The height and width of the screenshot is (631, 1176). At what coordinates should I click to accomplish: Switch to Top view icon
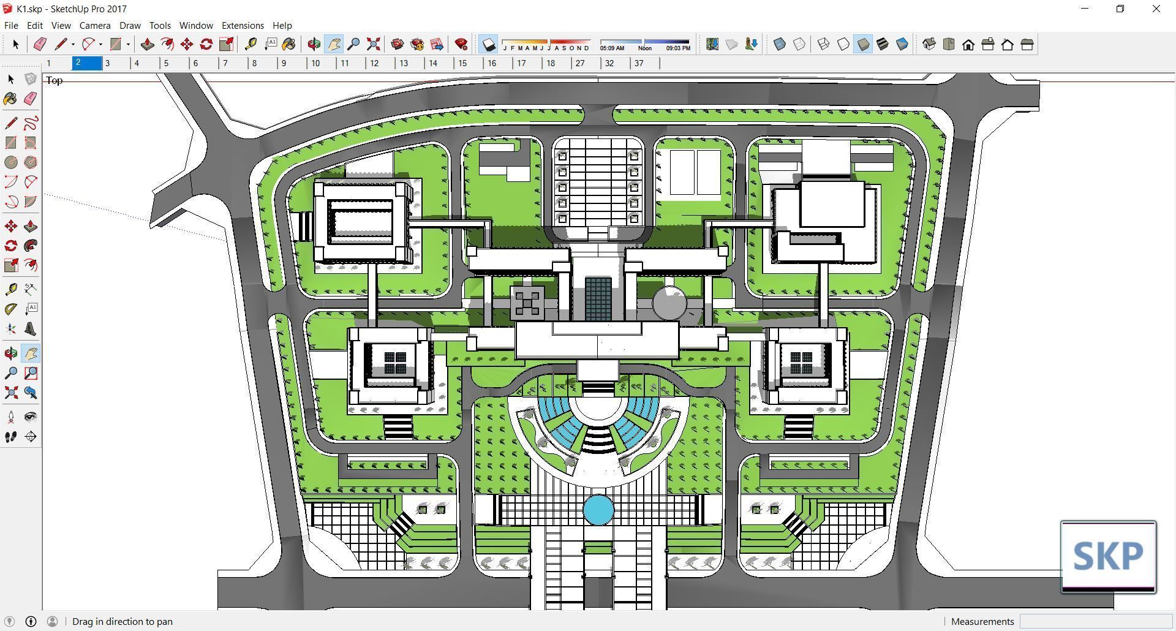pyautogui.click(x=949, y=44)
